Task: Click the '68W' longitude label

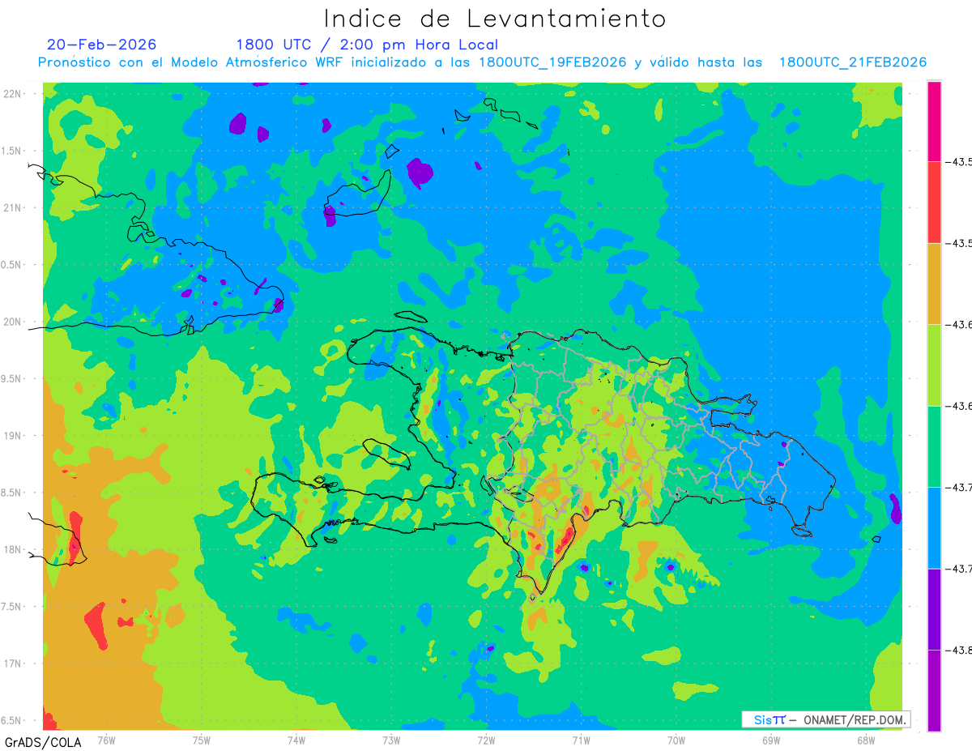Action: pyautogui.click(x=865, y=740)
